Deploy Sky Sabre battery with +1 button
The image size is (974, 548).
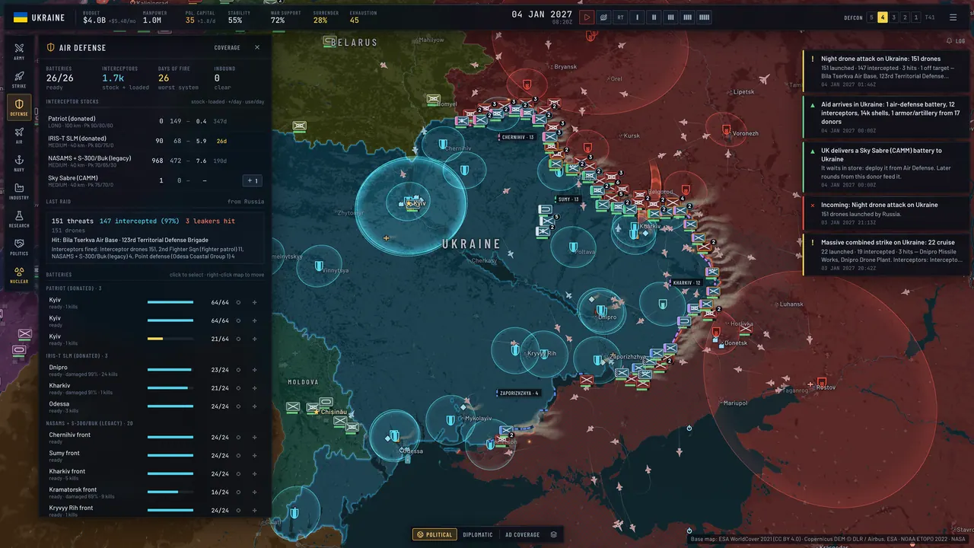tap(253, 180)
